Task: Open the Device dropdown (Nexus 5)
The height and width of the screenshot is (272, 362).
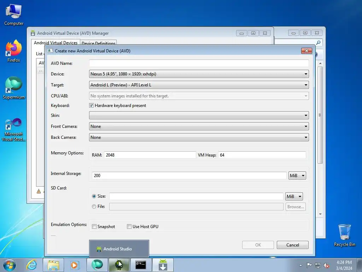Action: (199, 74)
